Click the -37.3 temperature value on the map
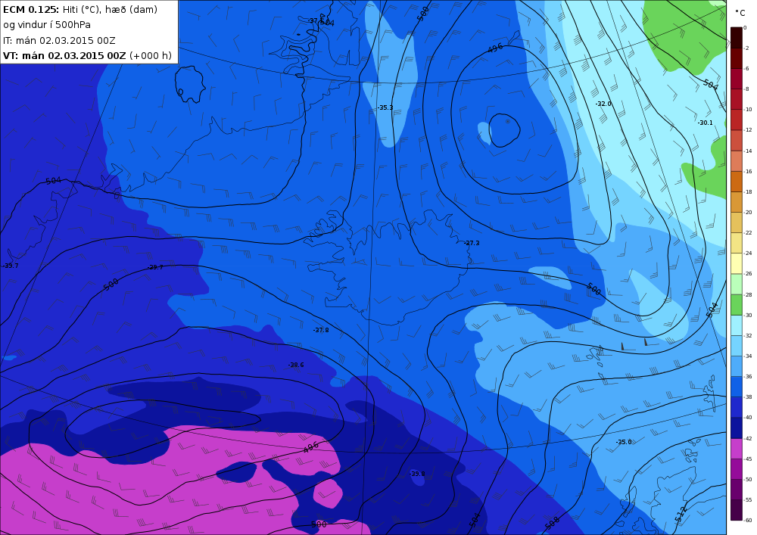The image size is (757, 535). pyautogui.click(x=472, y=243)
